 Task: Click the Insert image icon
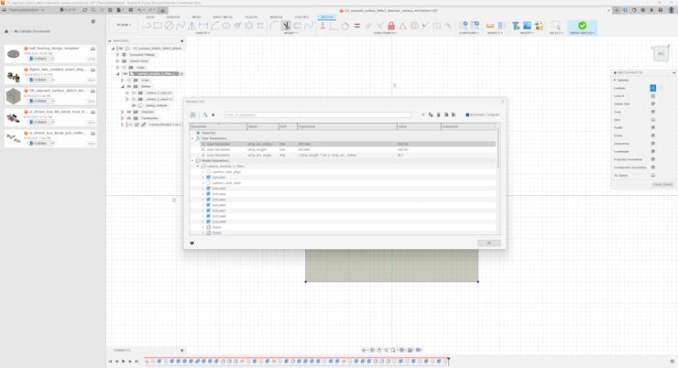point(527,26)
